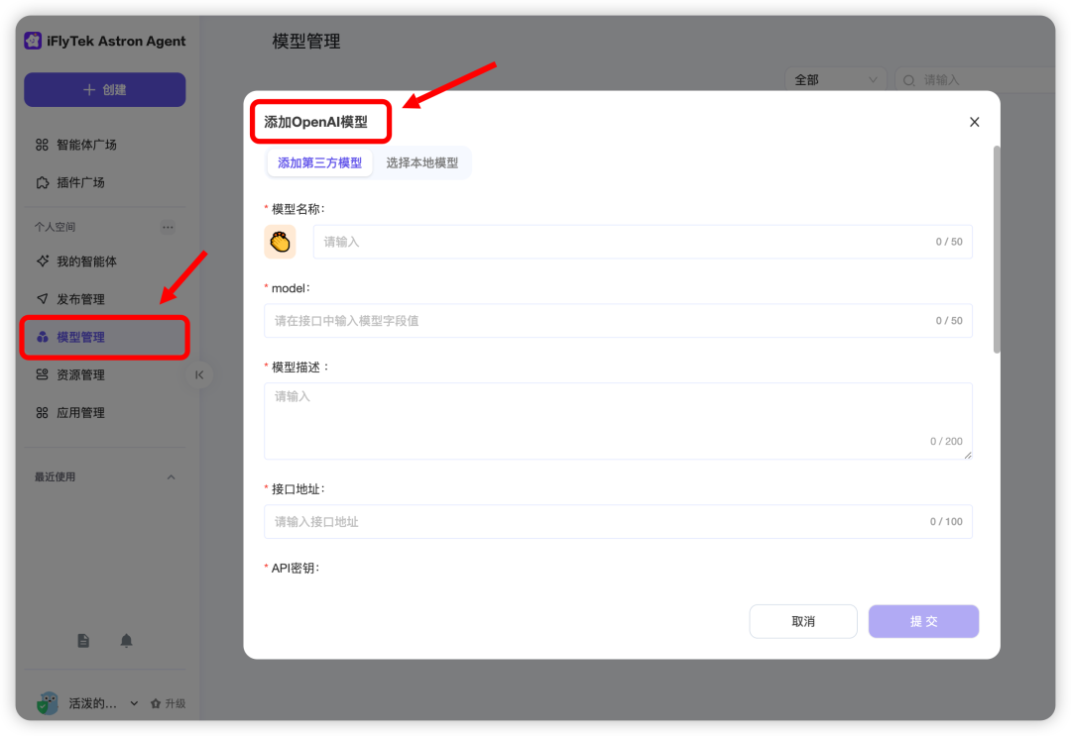The width and height of the screenshot is (1071, 736).
Task: Click the dialog vertical scrollbar
Action: (997, 250)
